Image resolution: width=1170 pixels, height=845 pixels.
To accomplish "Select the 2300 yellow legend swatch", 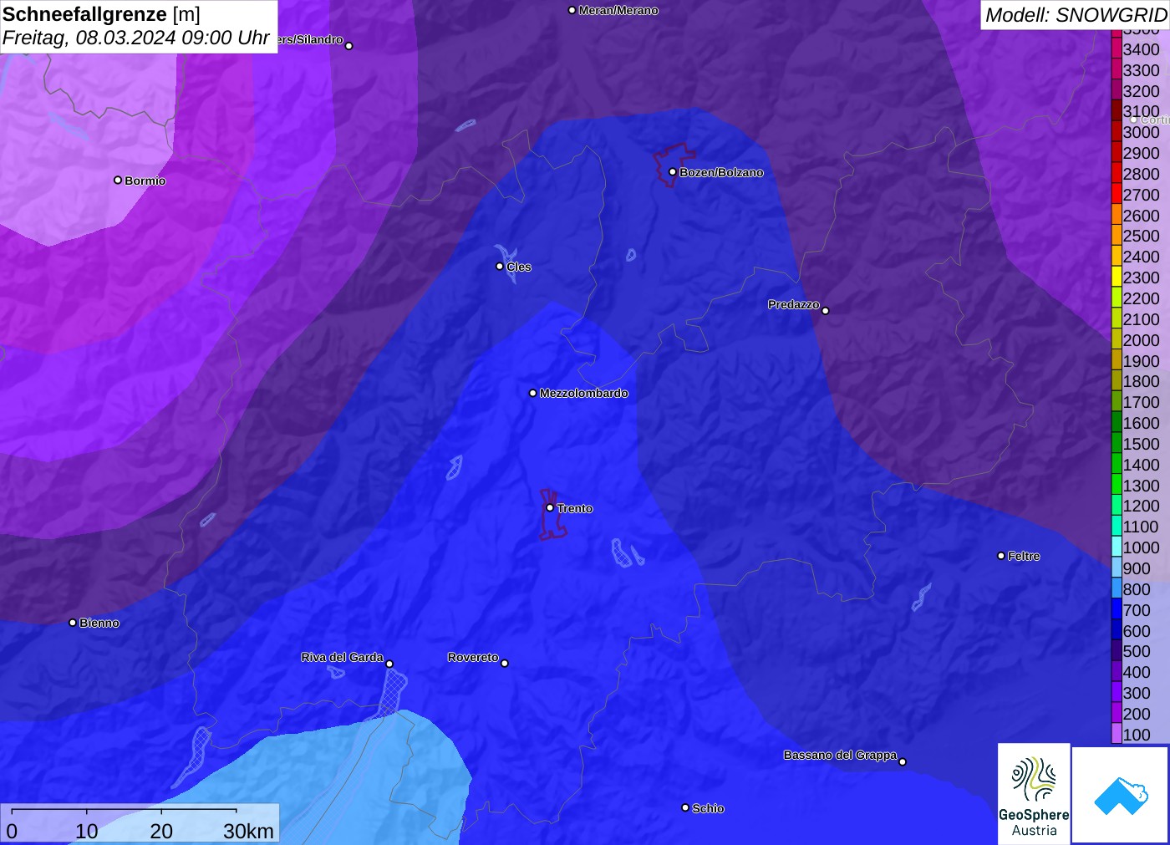I will (1117, 277).
